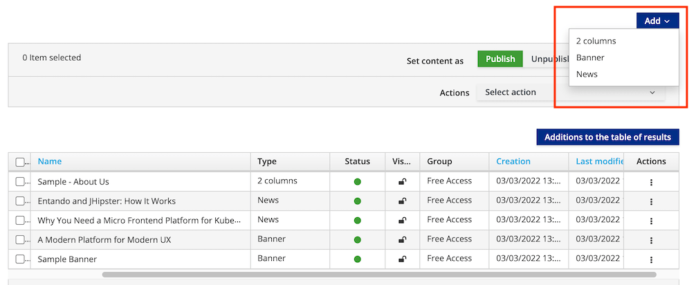
Task: Click the lock icon for A Modern Platform row
Action: [x=402, y=240]
